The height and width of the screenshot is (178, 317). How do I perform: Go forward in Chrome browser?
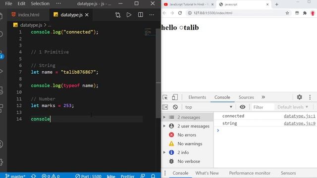coord(172,13)
